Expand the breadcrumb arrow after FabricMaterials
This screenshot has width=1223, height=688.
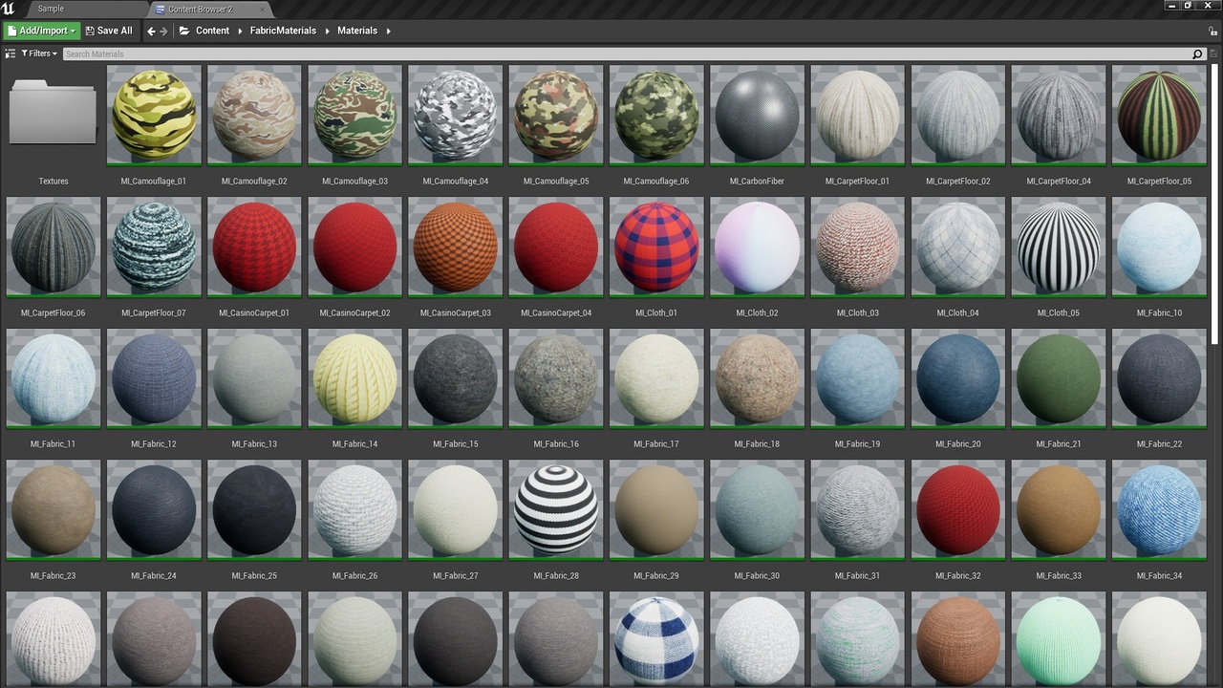(x=330, y=30)
